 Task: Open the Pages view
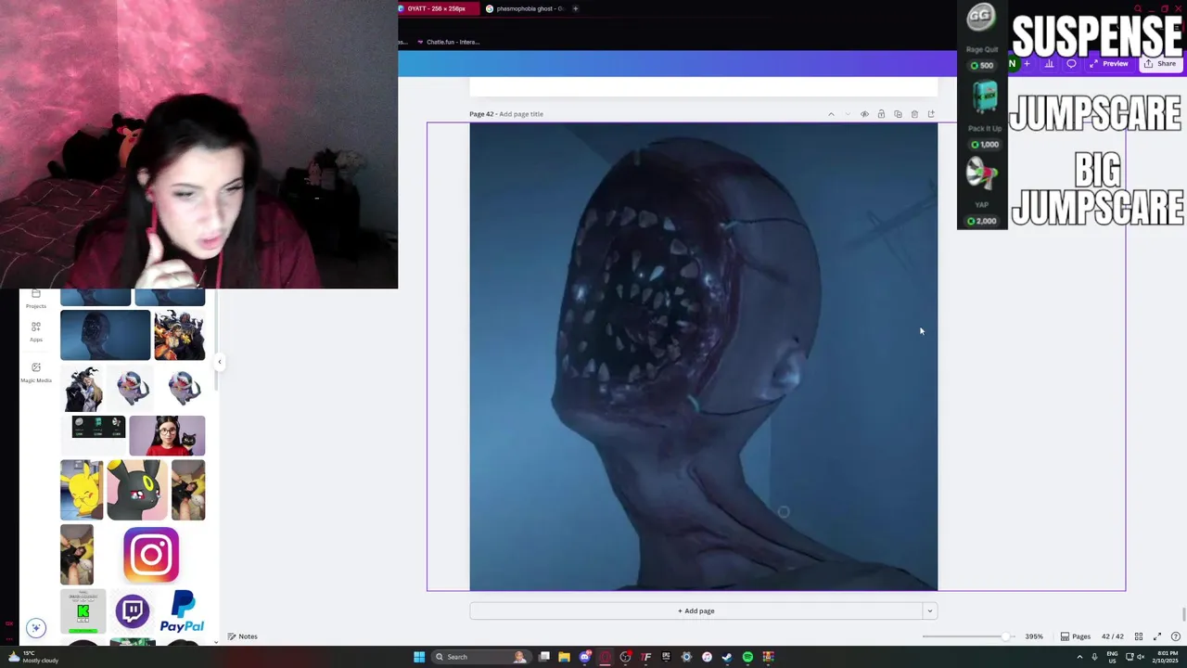pyautogui.click(x=1076, y=636)
